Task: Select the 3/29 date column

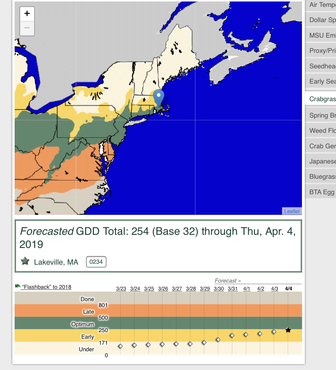Action: [205, 289]
